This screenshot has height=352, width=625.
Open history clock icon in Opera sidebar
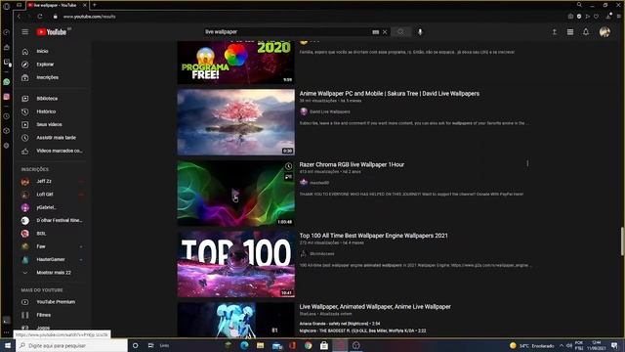(x=7, y=116)
